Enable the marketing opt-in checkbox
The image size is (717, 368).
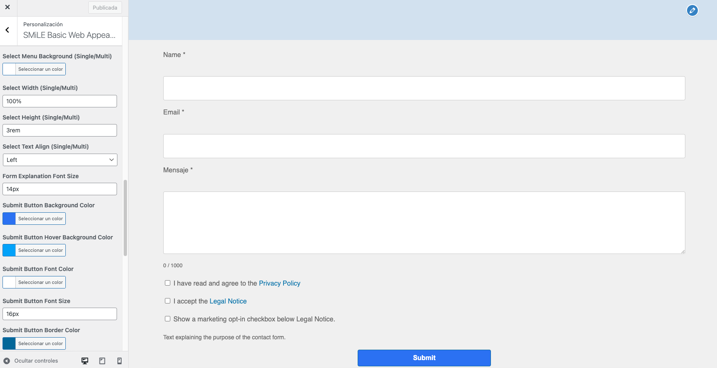pos(167,319)
